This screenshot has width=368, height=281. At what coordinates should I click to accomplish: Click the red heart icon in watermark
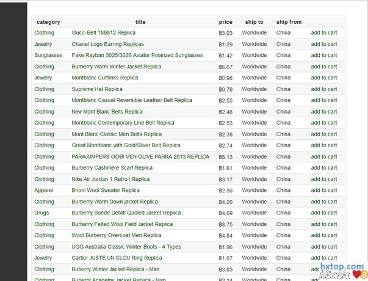point(355,274)
